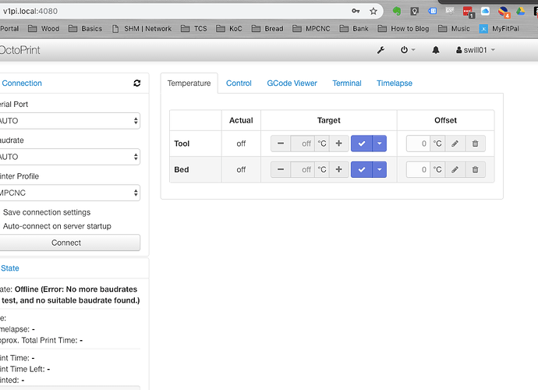Open the Bread bookmarks folder
The width and height of the screenshot is (538, 390).
point(267,29)
